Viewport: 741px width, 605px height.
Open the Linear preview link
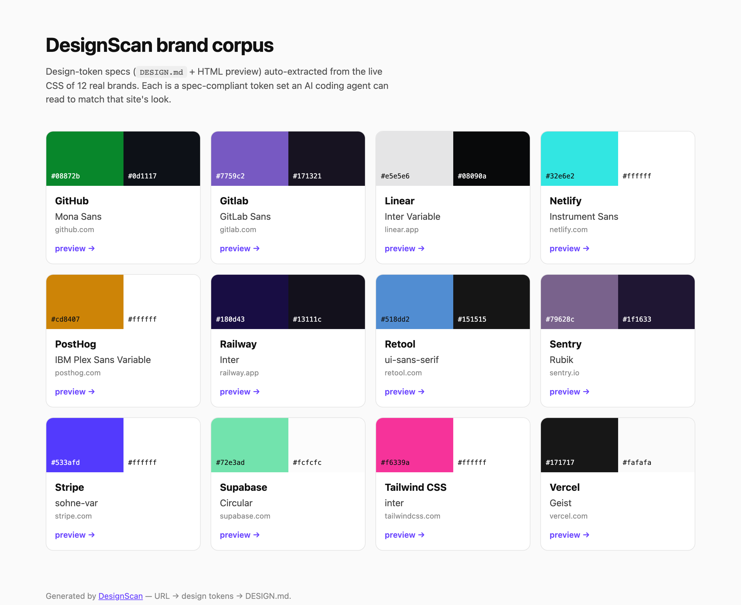coord(405,248)
